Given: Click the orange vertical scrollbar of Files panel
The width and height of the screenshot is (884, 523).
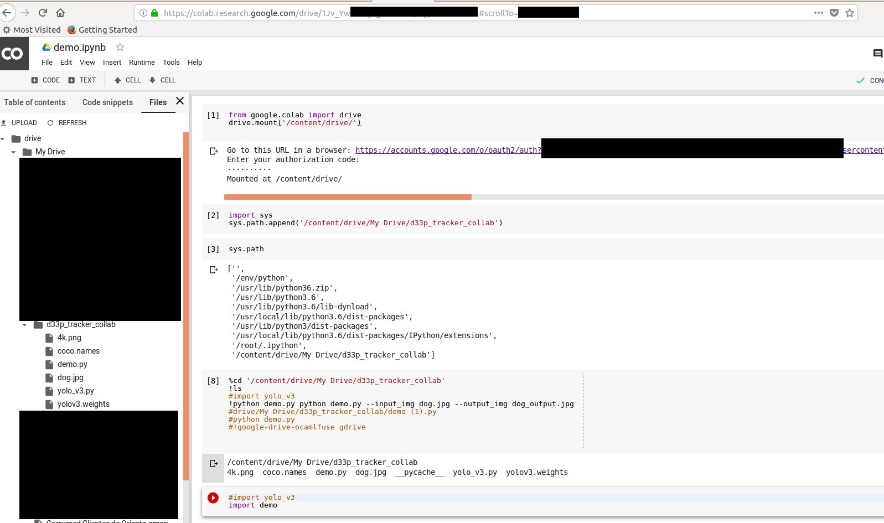Looking at the screenshot, I should tap(186, 306).
